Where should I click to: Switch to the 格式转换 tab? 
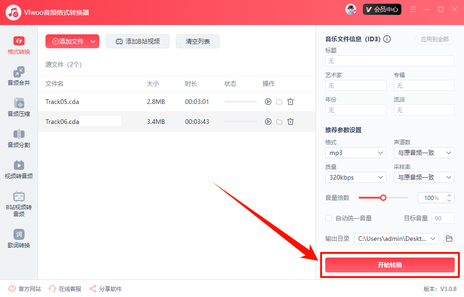(x=19, y=45)
